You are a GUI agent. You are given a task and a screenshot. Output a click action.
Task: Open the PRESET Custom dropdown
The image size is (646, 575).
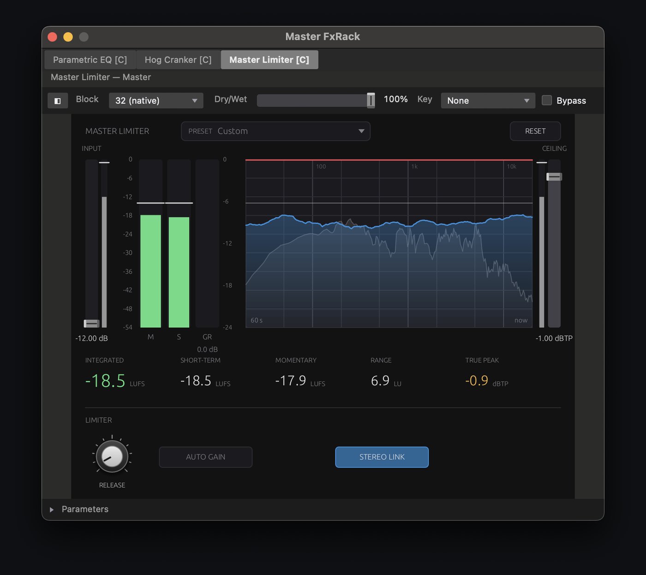pos(275,131)
